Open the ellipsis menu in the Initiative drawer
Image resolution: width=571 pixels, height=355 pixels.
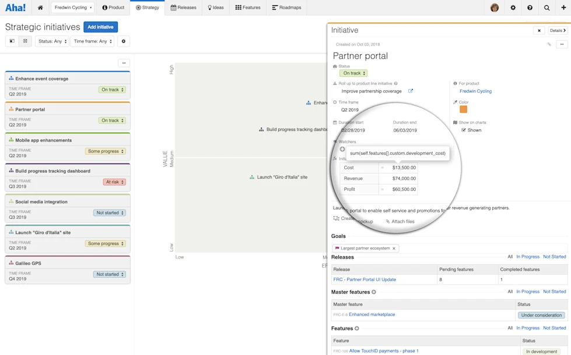tap(562, 44)
